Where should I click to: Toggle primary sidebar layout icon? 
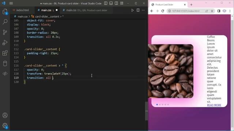(106, 3)
